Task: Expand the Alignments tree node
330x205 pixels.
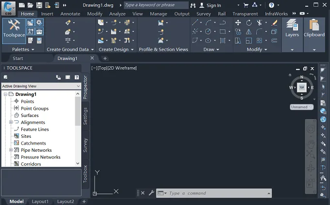Action: [11, 122]
